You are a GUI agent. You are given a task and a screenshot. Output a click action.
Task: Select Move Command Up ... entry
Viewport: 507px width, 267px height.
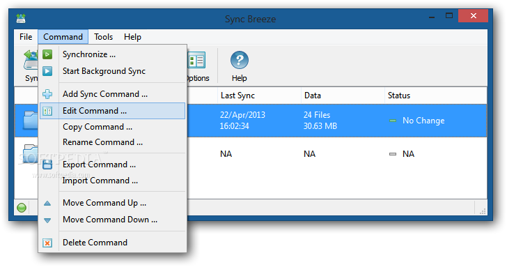(112, 203)
